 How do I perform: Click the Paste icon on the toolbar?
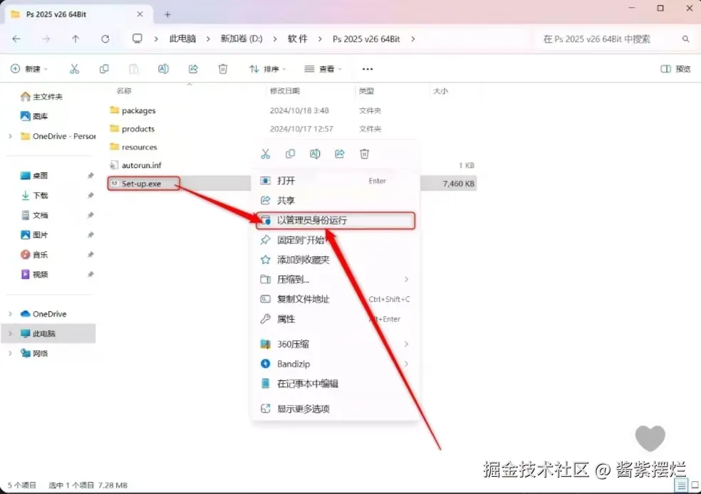point(133,68)
